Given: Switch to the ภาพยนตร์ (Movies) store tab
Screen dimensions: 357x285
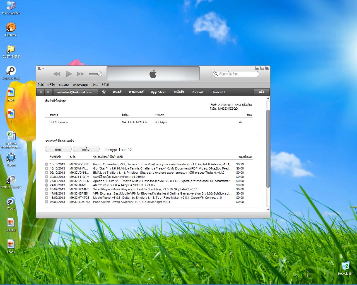Looking at the screenshot, I should [136, 92].
